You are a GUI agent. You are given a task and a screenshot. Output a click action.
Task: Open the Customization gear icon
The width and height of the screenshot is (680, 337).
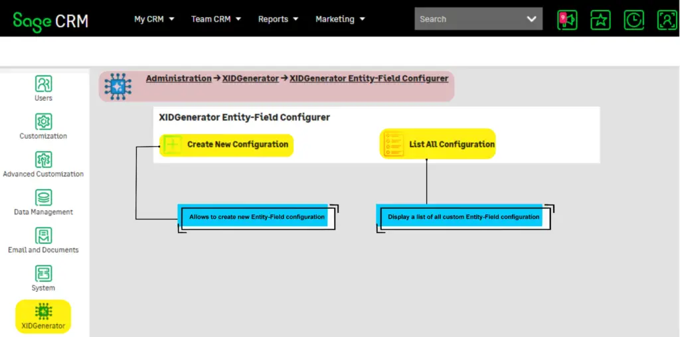(x=43, y=122)
